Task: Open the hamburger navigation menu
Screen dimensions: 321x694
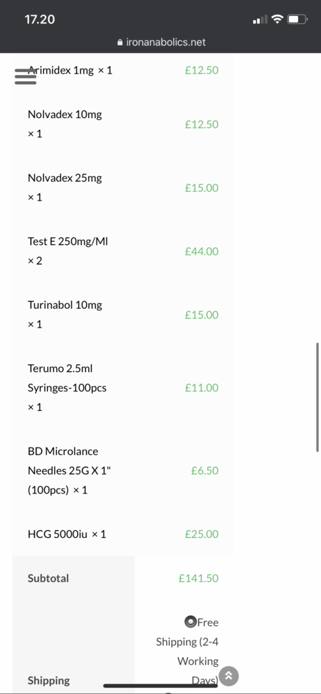Action: (x=26, y=76)
